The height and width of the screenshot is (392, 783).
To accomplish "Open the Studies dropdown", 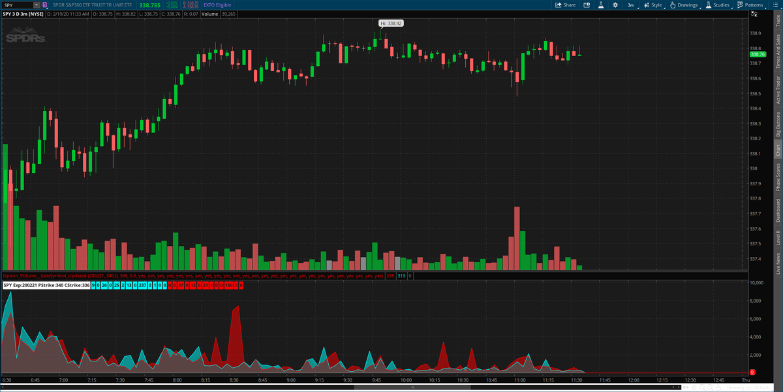I will tap(717, 5).
